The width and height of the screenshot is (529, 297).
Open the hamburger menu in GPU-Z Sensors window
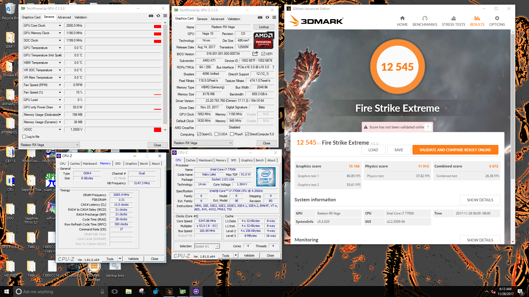tap(165, 16)
